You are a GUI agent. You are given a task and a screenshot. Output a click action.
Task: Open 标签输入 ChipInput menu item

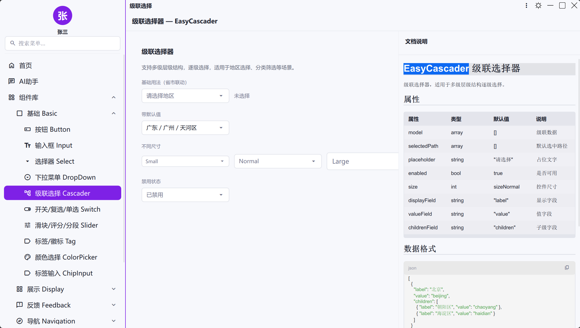tap(62, 273)
